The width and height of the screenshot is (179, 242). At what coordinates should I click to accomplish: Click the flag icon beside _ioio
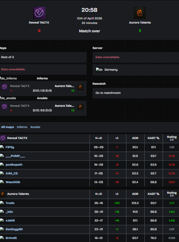pyautogui.click(x=2, y=212)
